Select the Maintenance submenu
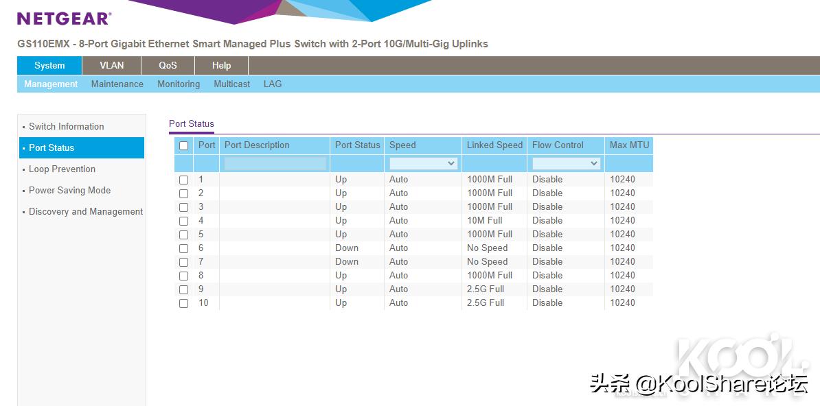The image size is (820, 406). click(x=117, y=84)
